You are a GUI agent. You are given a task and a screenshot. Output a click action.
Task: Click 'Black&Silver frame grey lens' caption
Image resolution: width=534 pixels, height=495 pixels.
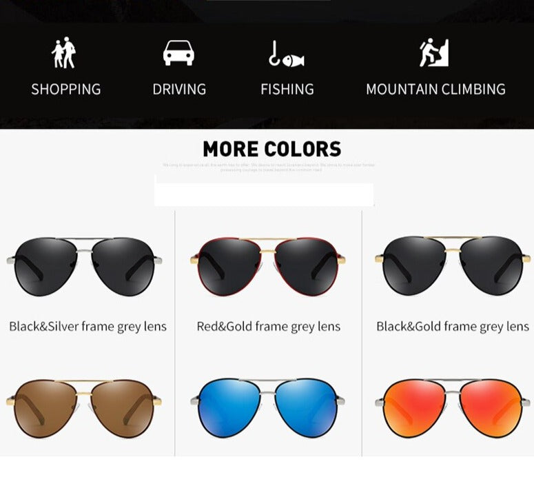click(88, 326)
